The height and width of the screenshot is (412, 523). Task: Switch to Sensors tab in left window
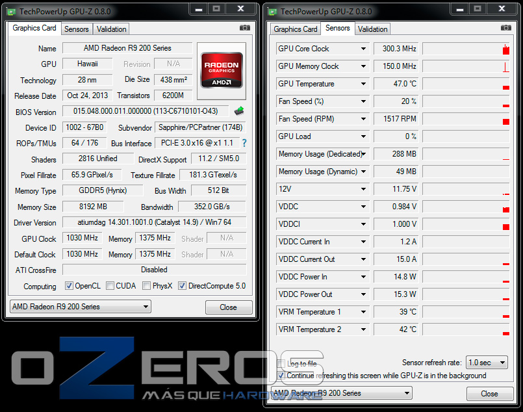click(x=77, y=29)
